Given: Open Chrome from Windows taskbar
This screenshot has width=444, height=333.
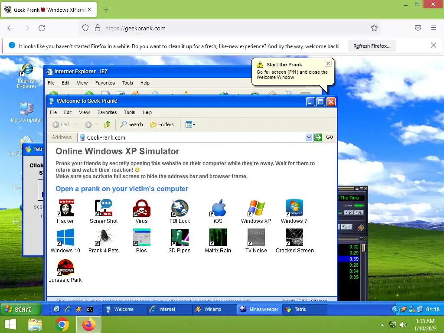Looking at the screenshot, I should point(62,324).
